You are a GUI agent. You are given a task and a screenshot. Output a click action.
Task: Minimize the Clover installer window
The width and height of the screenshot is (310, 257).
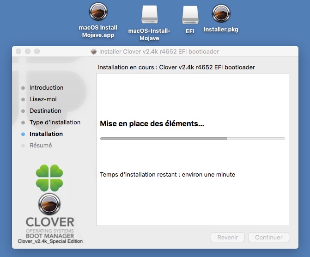28,51
